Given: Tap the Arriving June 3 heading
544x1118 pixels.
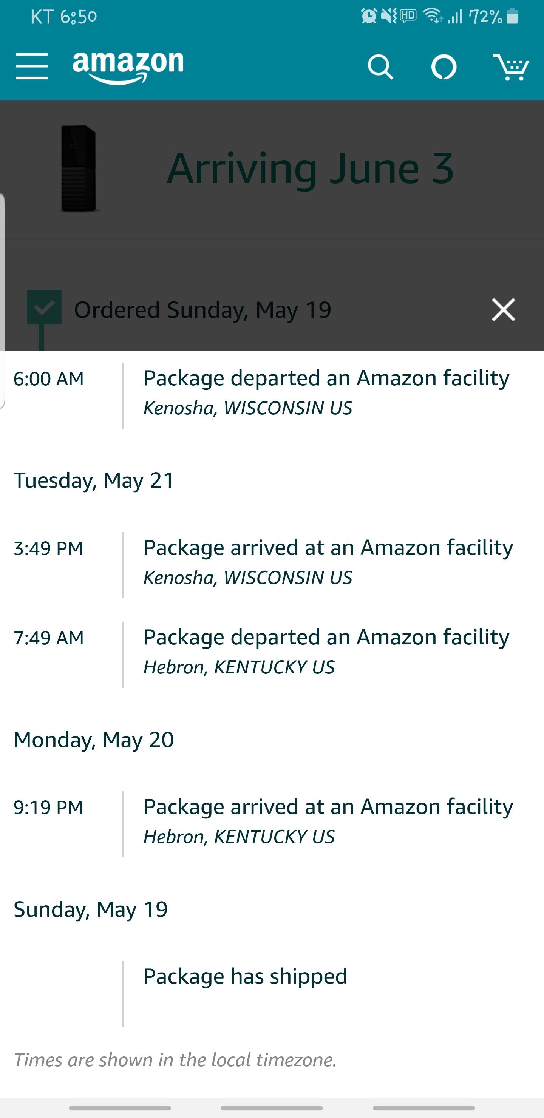Looking at the screenshot, I should (310, 168).
